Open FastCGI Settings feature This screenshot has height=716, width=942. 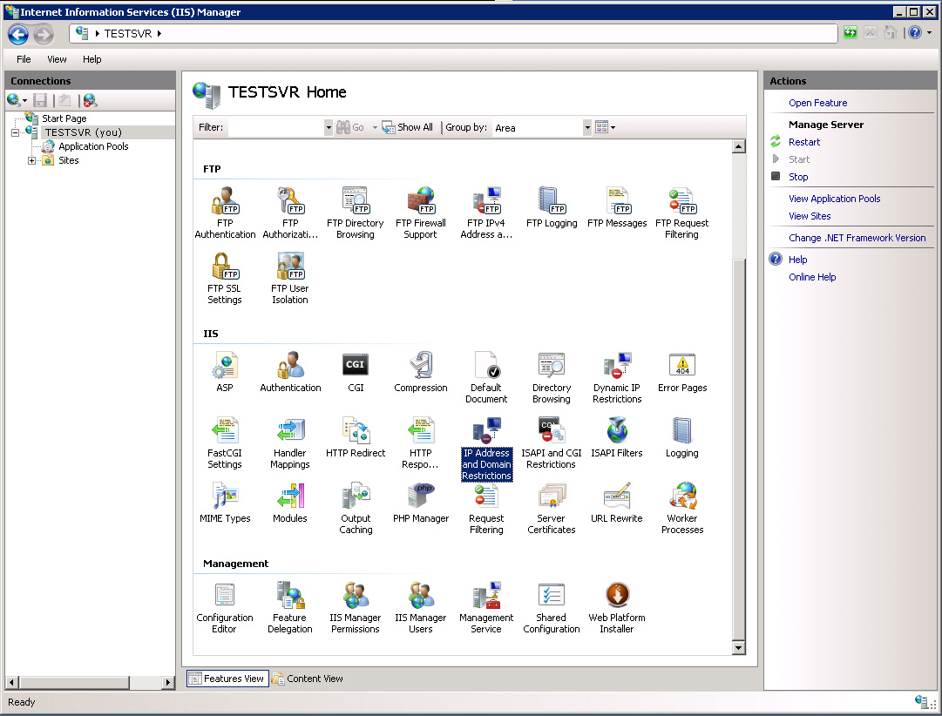click(225, 442)
